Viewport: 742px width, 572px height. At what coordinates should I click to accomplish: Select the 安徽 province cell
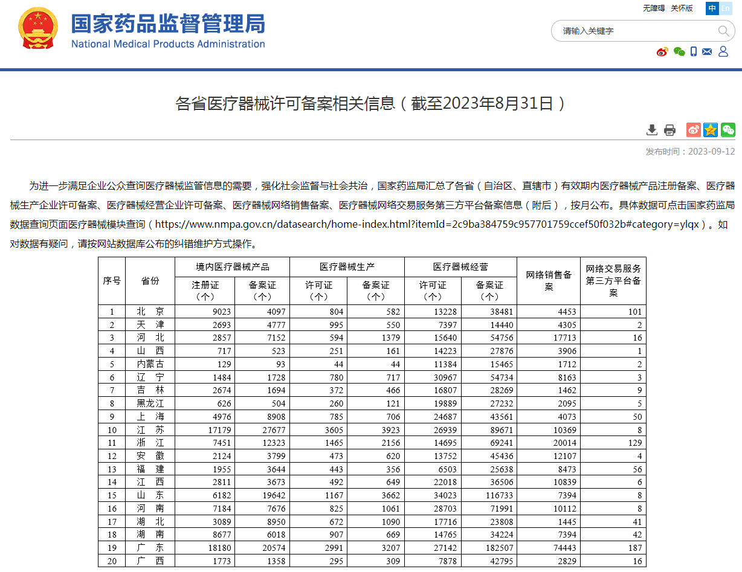[150, 456]
